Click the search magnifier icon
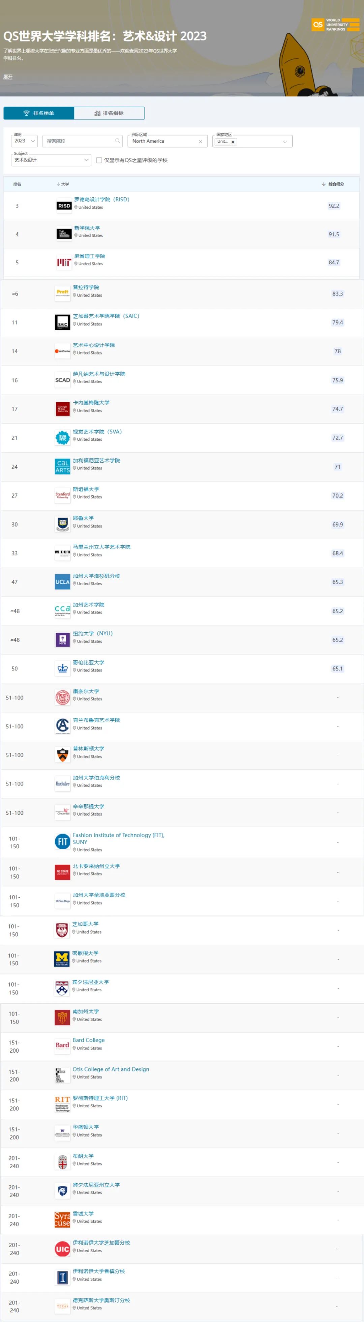This screenshot has width=364, height=1322. click(117, 141)
